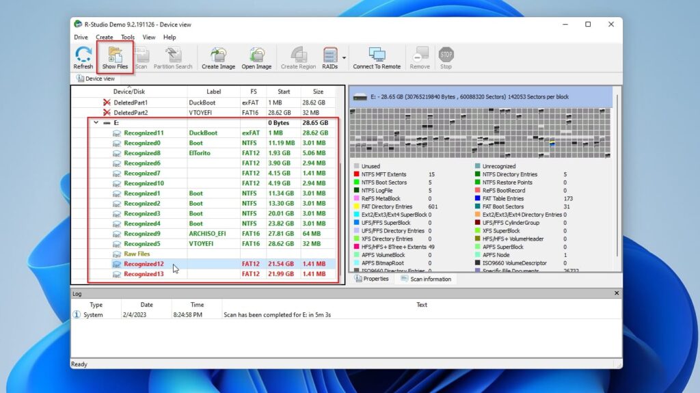Click the DeletedPart1 red X icon

pos(107,103)
